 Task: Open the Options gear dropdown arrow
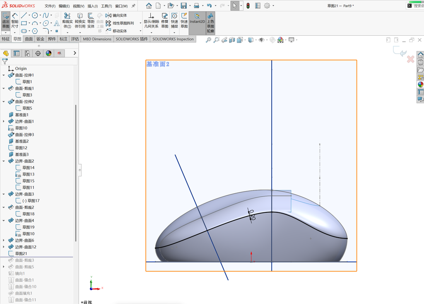click(273, 6)
